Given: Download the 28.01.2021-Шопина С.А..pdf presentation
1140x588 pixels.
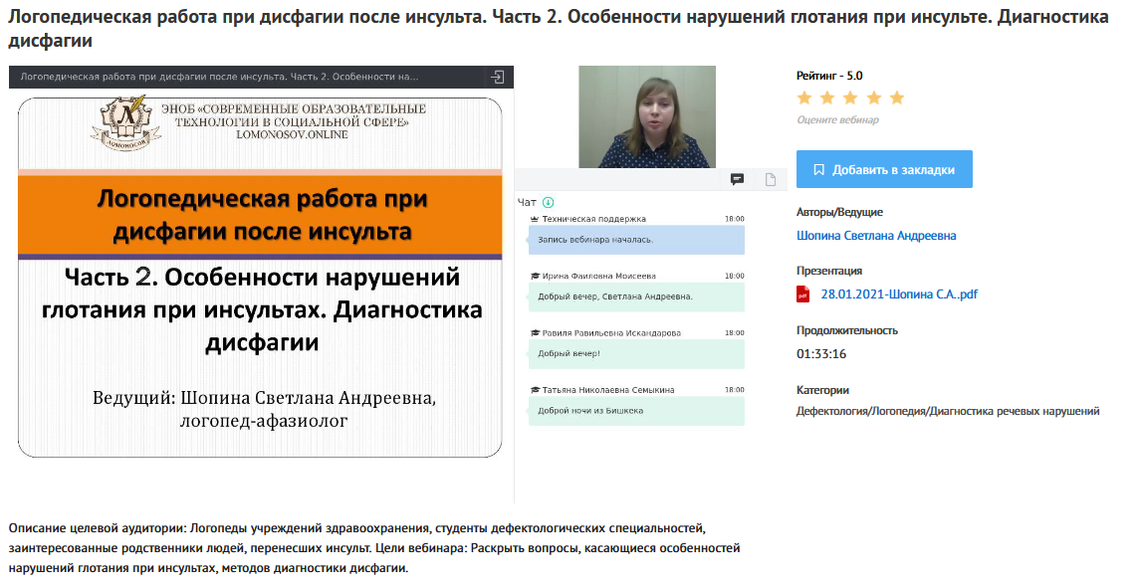Looking at the screenshot, I should point(899,294).
